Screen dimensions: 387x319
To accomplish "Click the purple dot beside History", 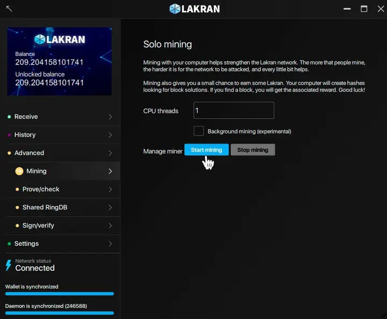I will (9, 135).
